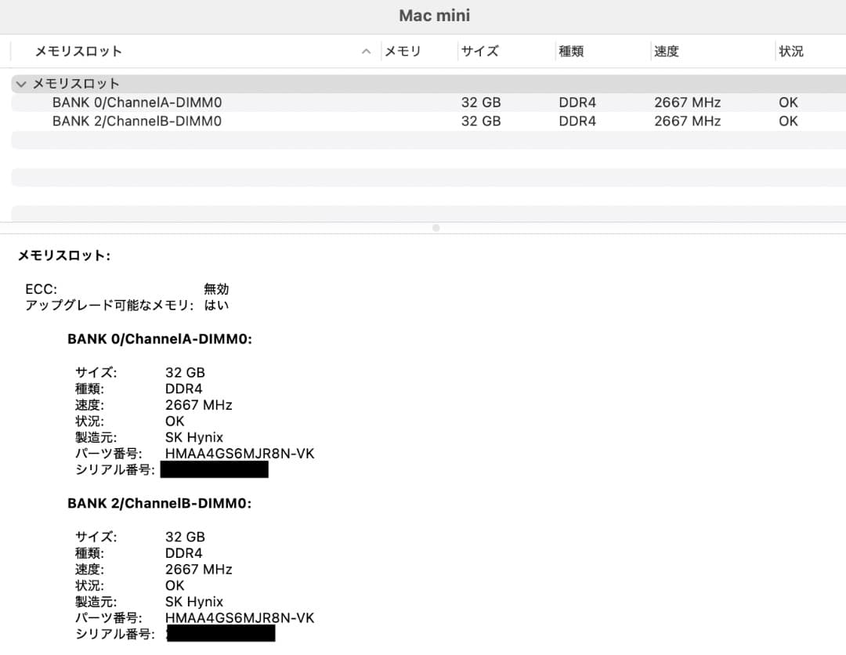Viewport: 846px width, 655px height.
Task: Click アップグレード可能なメモリ value はい
Action: click(218, 305)
